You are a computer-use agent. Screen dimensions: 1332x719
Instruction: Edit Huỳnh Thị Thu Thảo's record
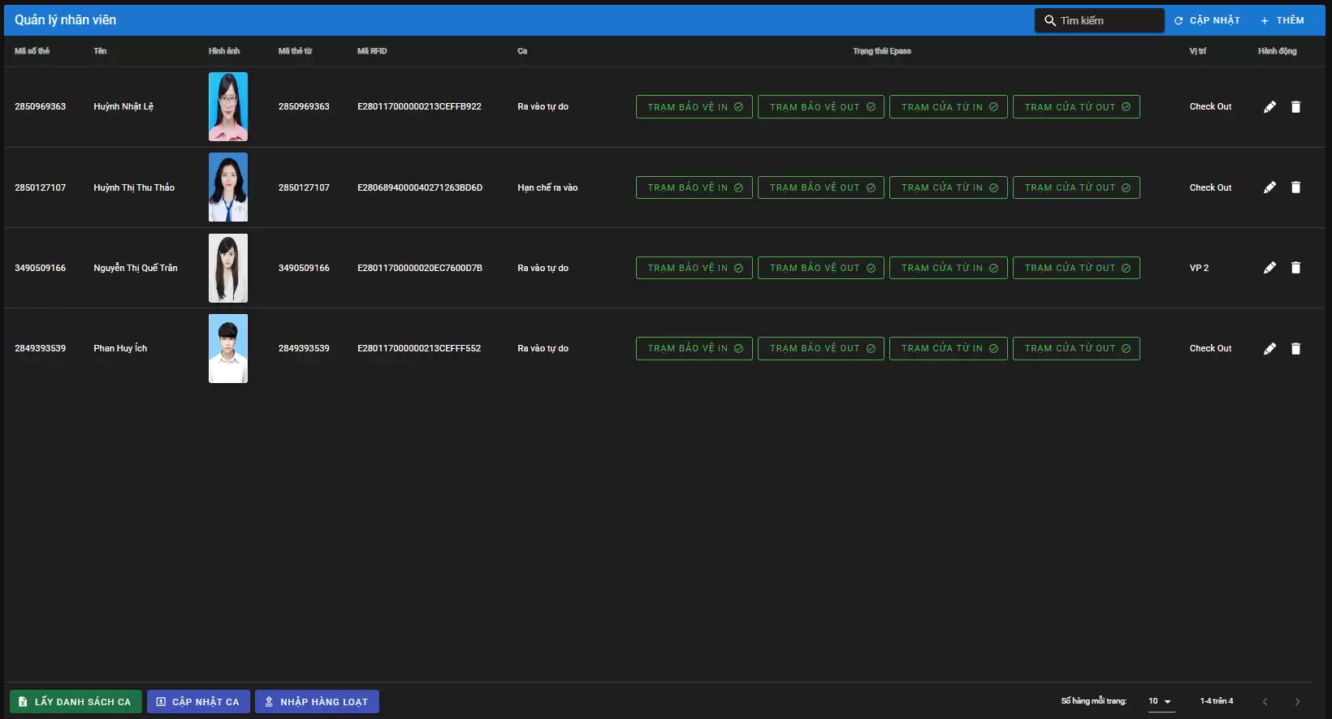[1269, 187]
